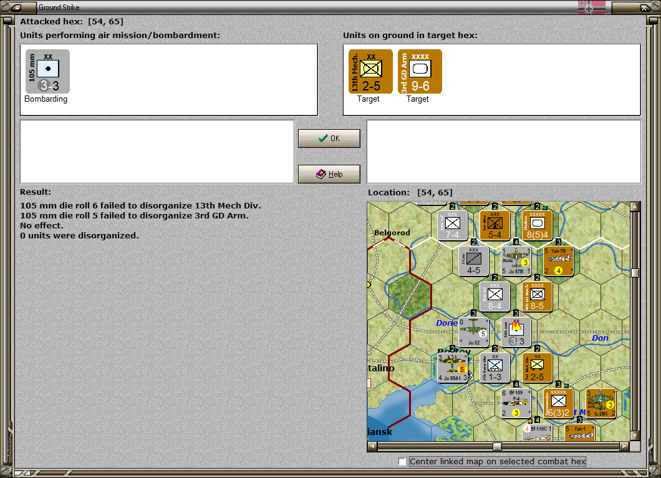Viewport: 661px width, 478px height.
Task: Click the 'No effect.' result line
Action: 42,225
